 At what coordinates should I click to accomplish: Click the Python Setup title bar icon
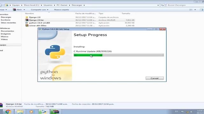click(x=40, y=29)
